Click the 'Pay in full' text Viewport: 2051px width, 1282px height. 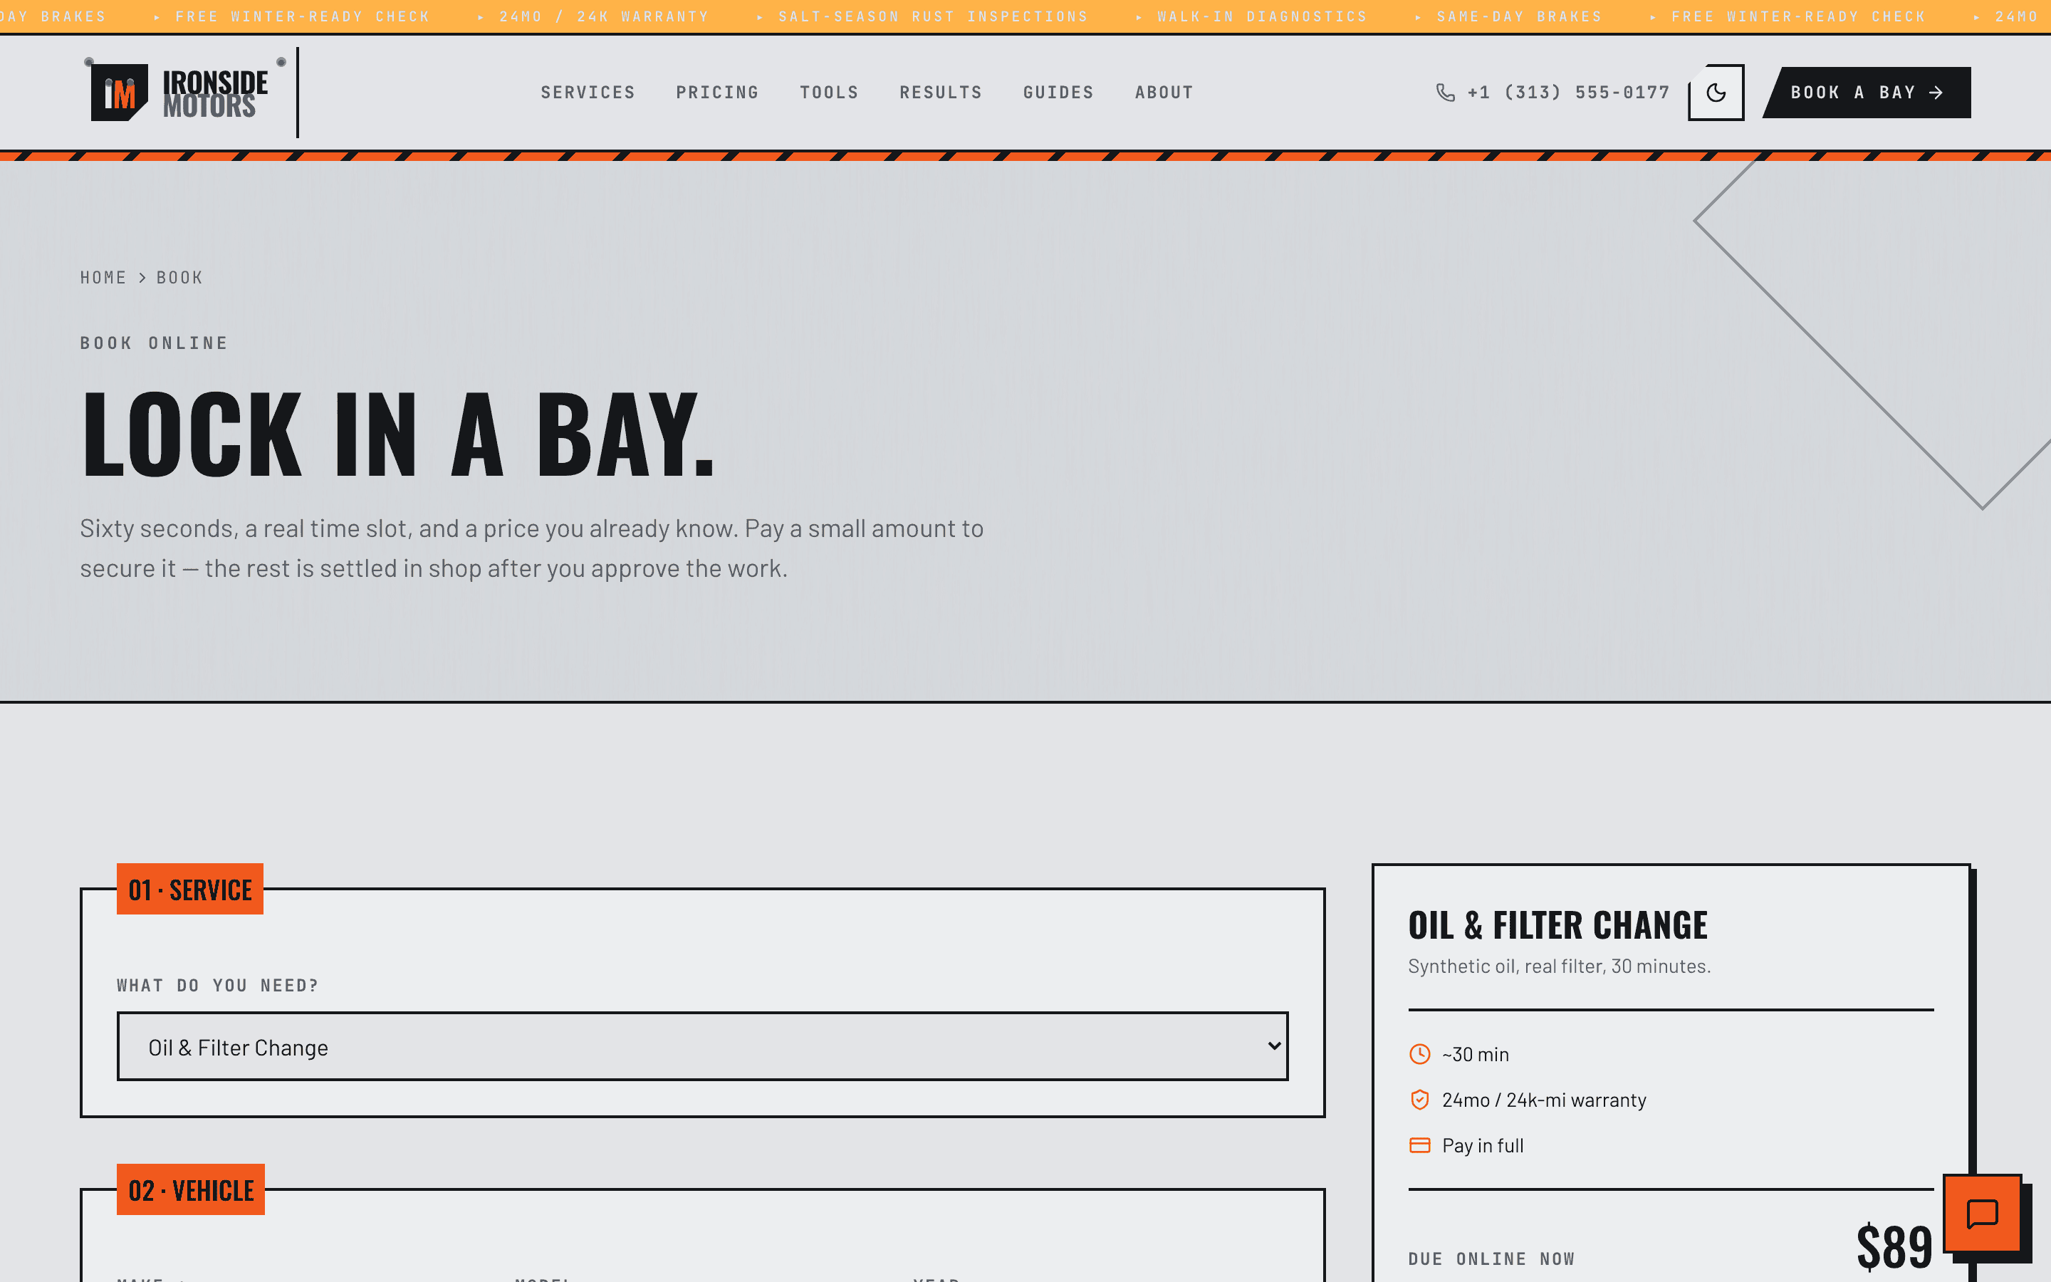click(x=1482, y=1145)
